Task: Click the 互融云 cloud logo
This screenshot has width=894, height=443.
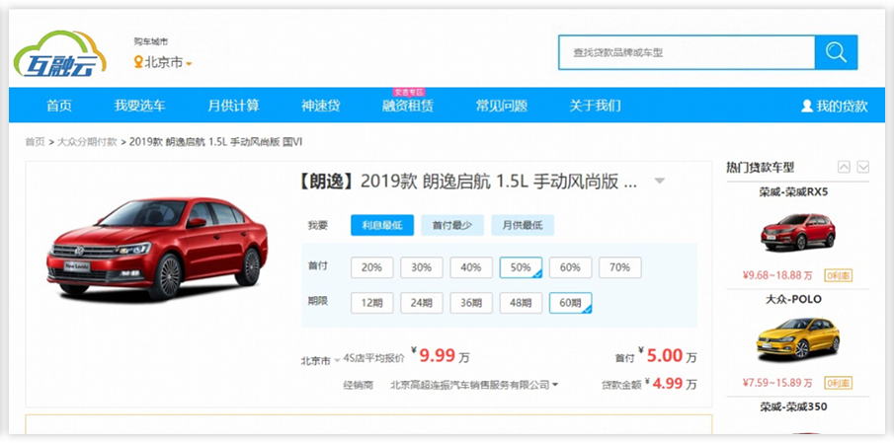Action: click(x=61, y=54)
